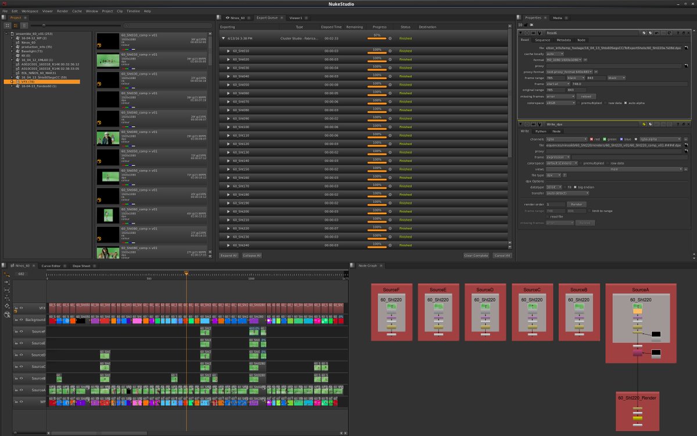Select the slip tool in the timeline toolbar
The height and width of the screenshot is (436, 697).
coord(6,289)
